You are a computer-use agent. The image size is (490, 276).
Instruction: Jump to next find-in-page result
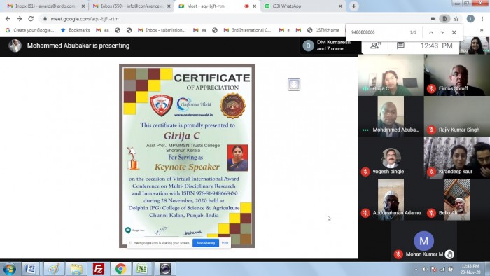[x=442, y=32]
